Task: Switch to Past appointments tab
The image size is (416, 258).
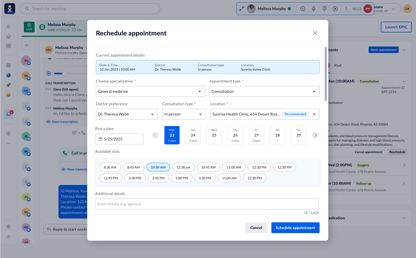Action: [x=338, y=65]
